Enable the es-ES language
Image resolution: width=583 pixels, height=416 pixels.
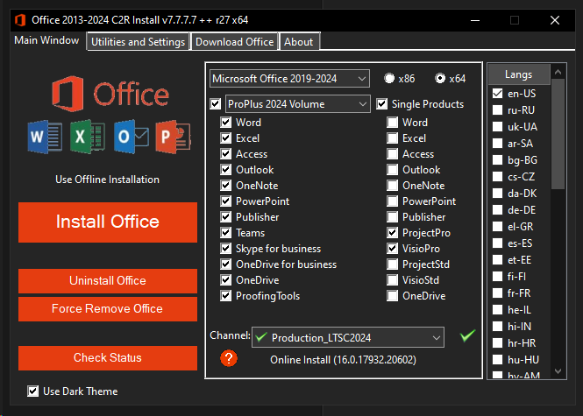click(x=497, y=243)
